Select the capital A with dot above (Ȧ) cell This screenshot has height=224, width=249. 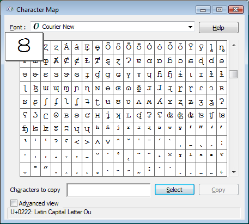[x=66, y=47]
